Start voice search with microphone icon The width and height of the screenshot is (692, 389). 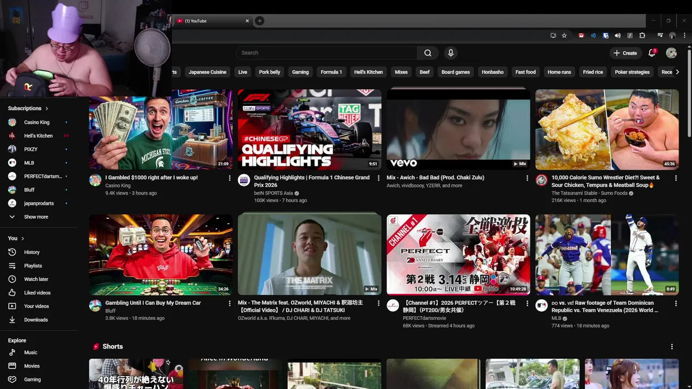coord(450,53)
